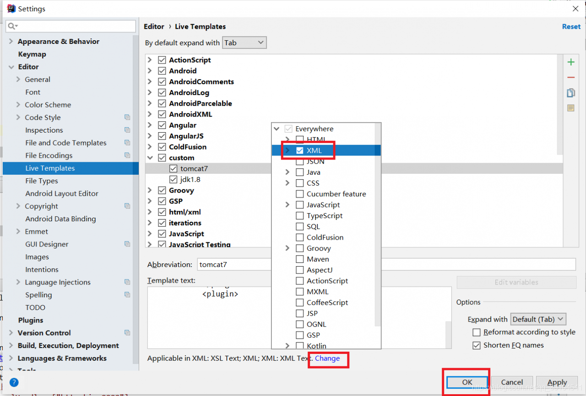Click the project-level icon beside Code Style

click(x=127, y=118)
